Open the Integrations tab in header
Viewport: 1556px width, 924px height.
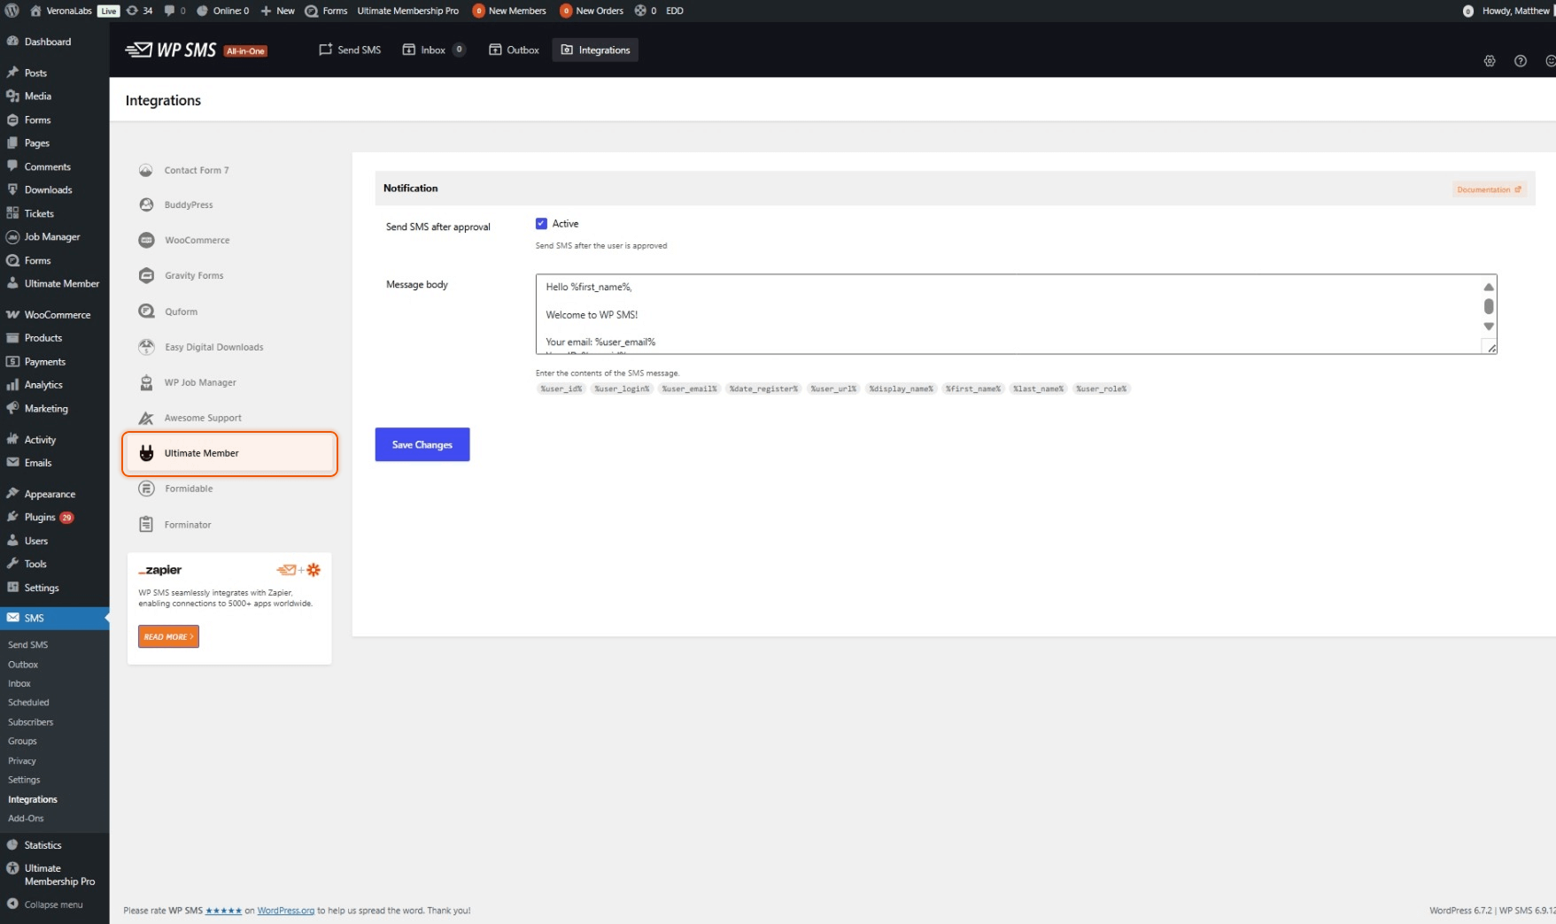click(x=595, y=50)
